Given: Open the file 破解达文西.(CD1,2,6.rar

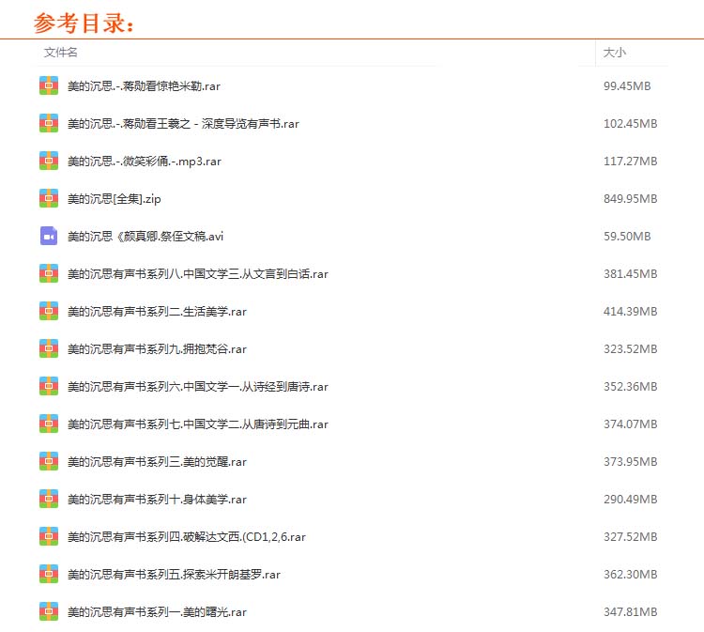Looking at the screenshot, I should point(187,536).
